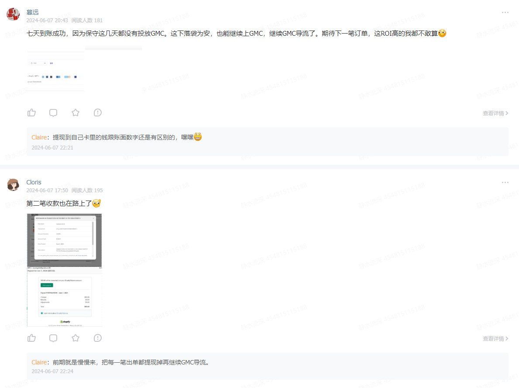The height and width of the screenshot is (388, 519).
Task: Open more options for the first post
Action: 505,13
